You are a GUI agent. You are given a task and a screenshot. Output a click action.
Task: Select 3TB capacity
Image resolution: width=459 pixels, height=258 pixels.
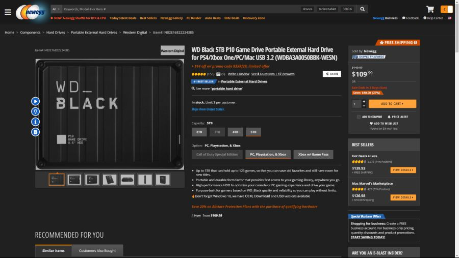[217, 132]
